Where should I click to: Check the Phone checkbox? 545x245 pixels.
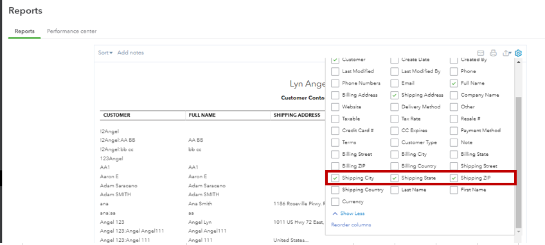[x=454, y=71]
